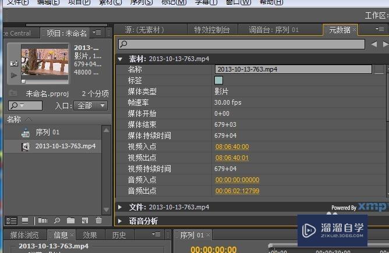Click the 视频出点 timecode 08:06:40:01

(x=232, y=158)
